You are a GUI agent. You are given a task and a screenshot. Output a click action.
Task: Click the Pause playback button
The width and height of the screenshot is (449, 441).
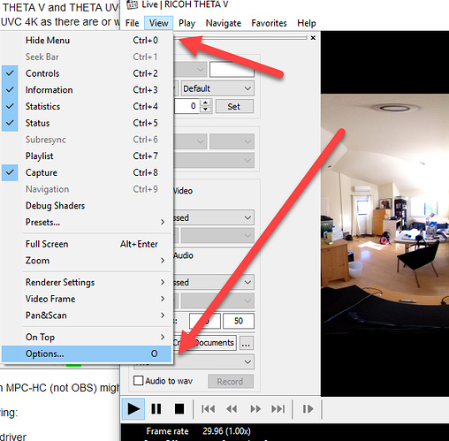(x=156, y=409)
